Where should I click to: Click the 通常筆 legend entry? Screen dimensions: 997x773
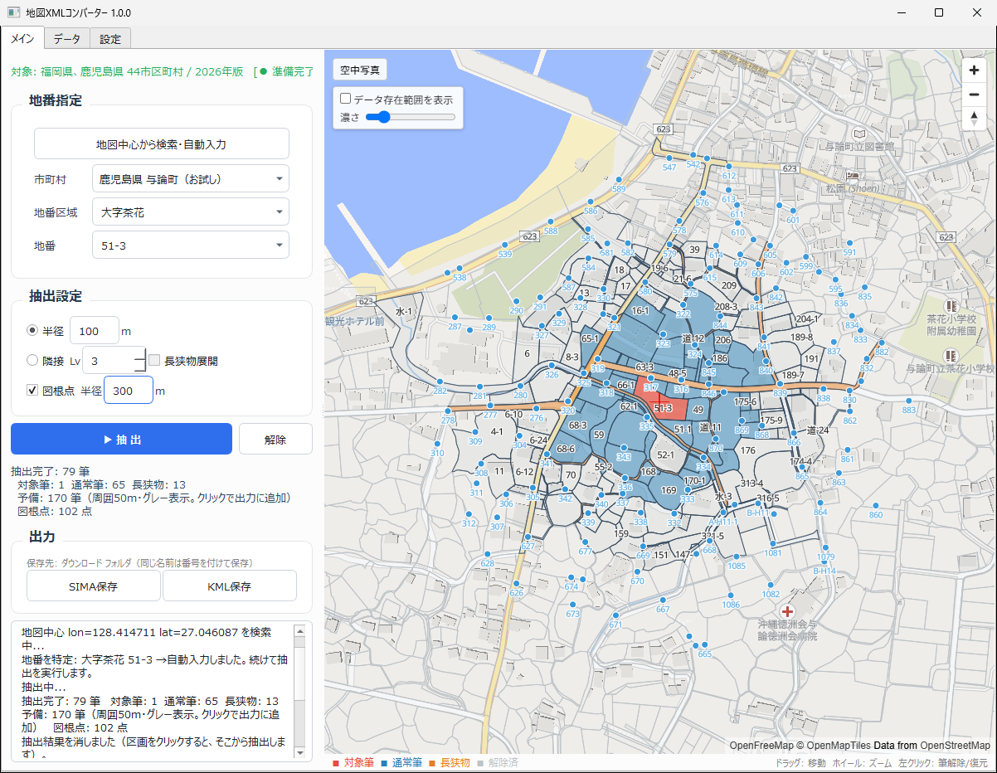coord(401,763)
